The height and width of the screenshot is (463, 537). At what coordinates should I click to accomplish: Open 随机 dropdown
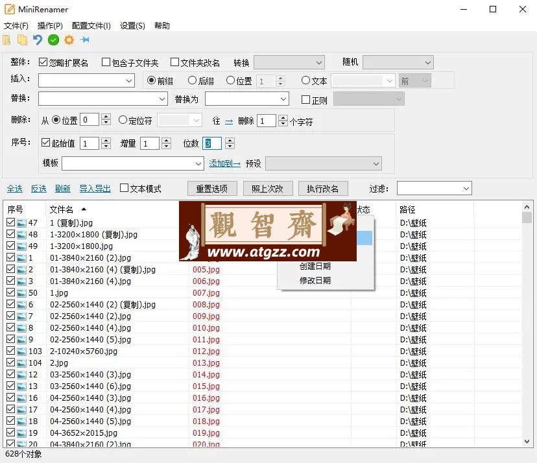point(398,63)
